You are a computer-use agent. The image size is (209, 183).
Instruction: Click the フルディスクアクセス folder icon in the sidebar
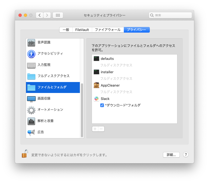coord(31,76)
